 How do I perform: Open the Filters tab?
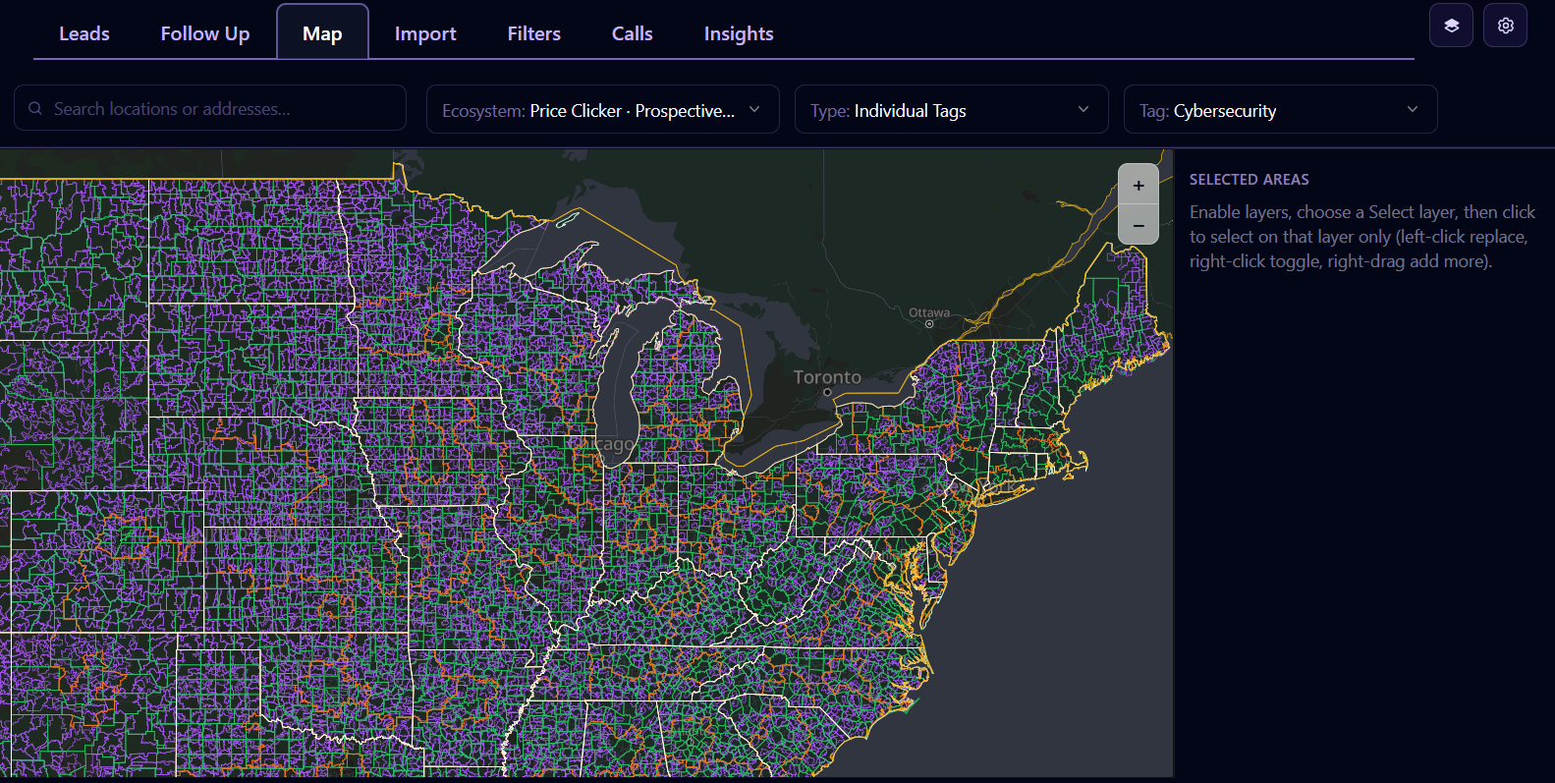click(x=534, y=33)
